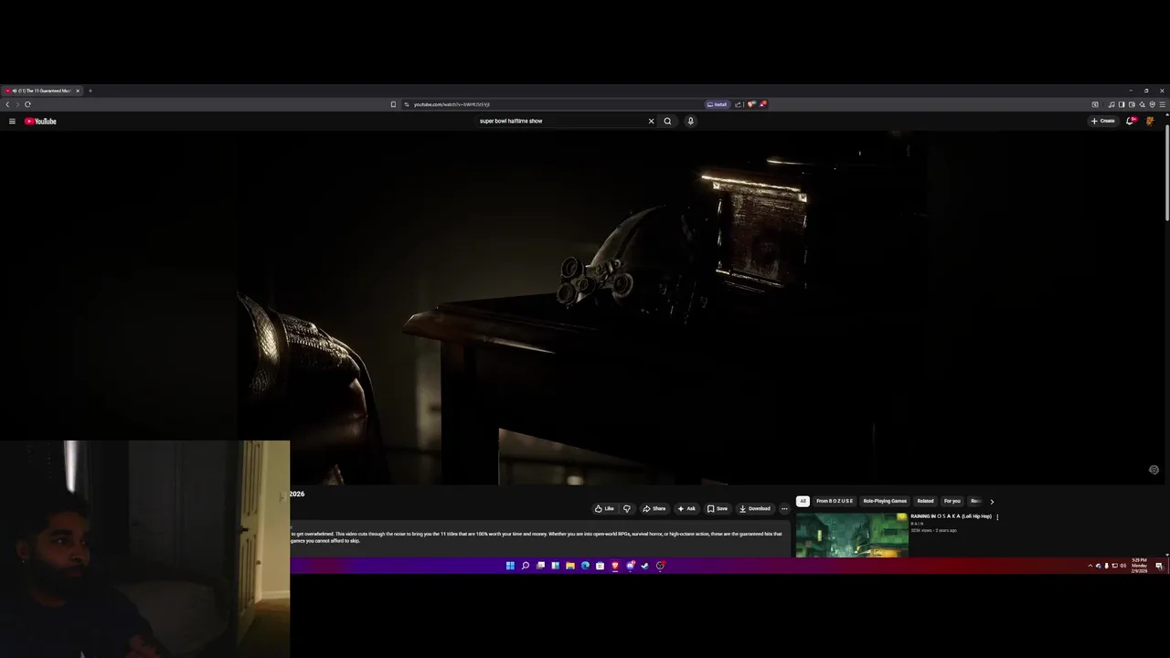Select the For you chip
The width and height of the screenshot is (1170, 658).
tap(952, 501)
